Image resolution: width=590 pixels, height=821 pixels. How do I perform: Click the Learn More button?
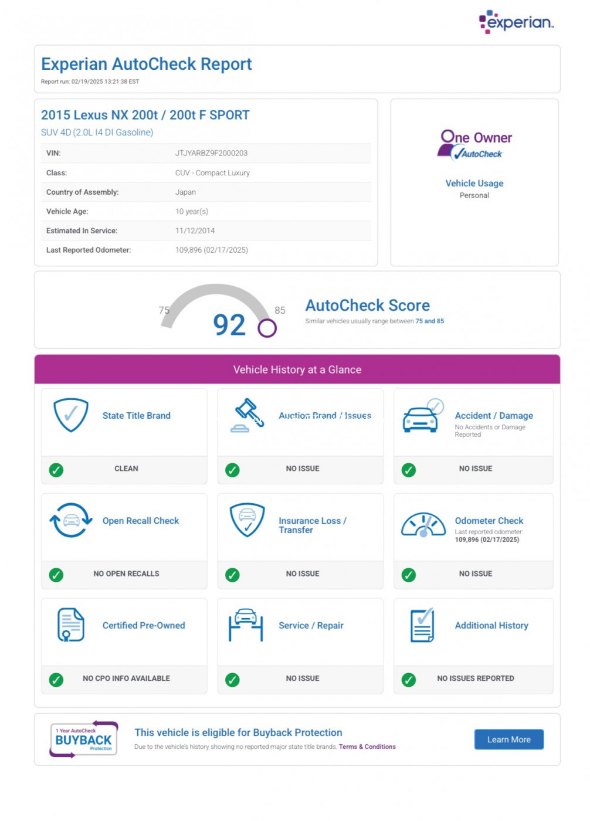click(509, 739)
